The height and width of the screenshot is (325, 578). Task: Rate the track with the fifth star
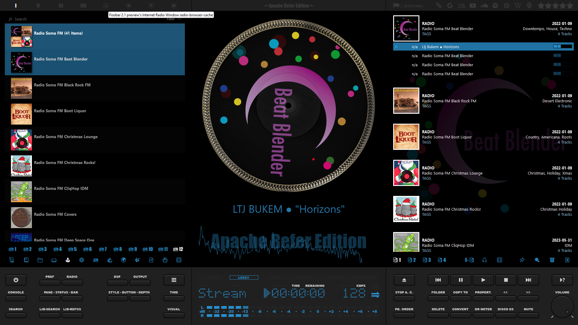click(570, 6)
